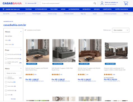Tick the Luizzi brand checkbox

pyautogui.click(x=6, y=95)
